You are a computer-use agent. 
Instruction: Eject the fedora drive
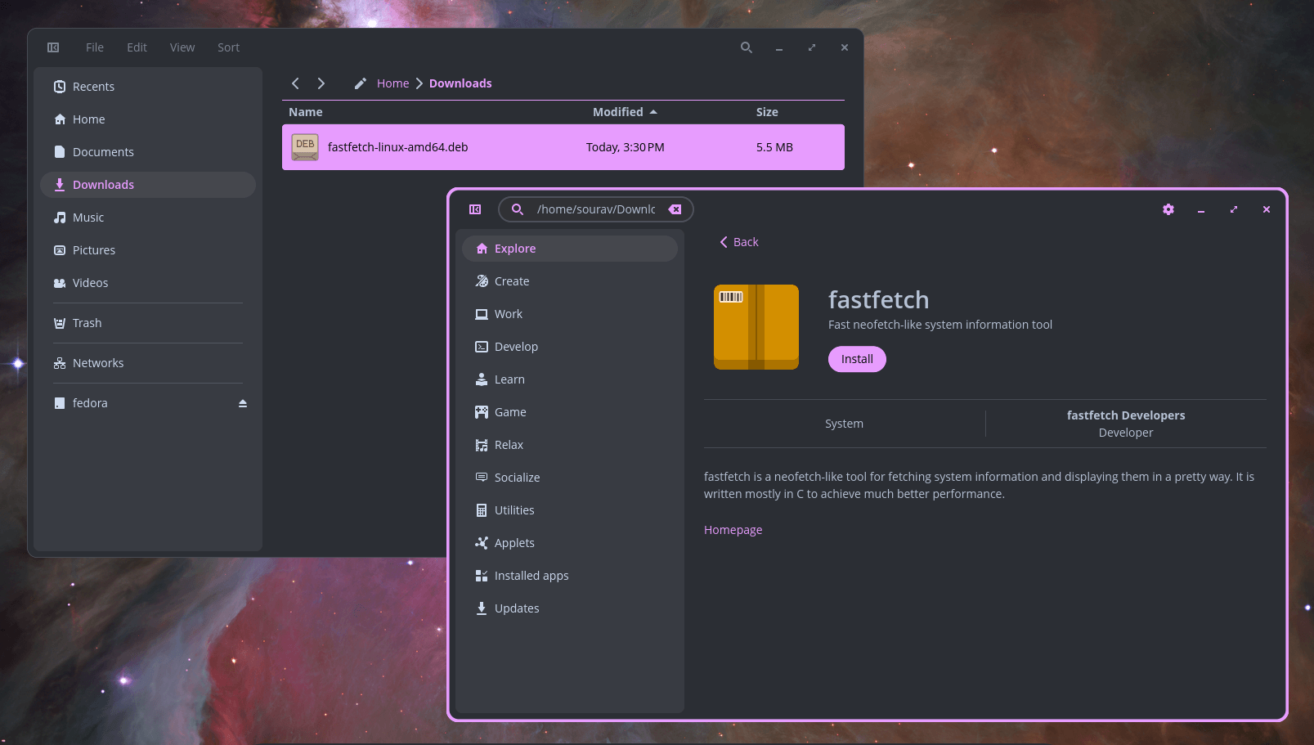(242, 403)
